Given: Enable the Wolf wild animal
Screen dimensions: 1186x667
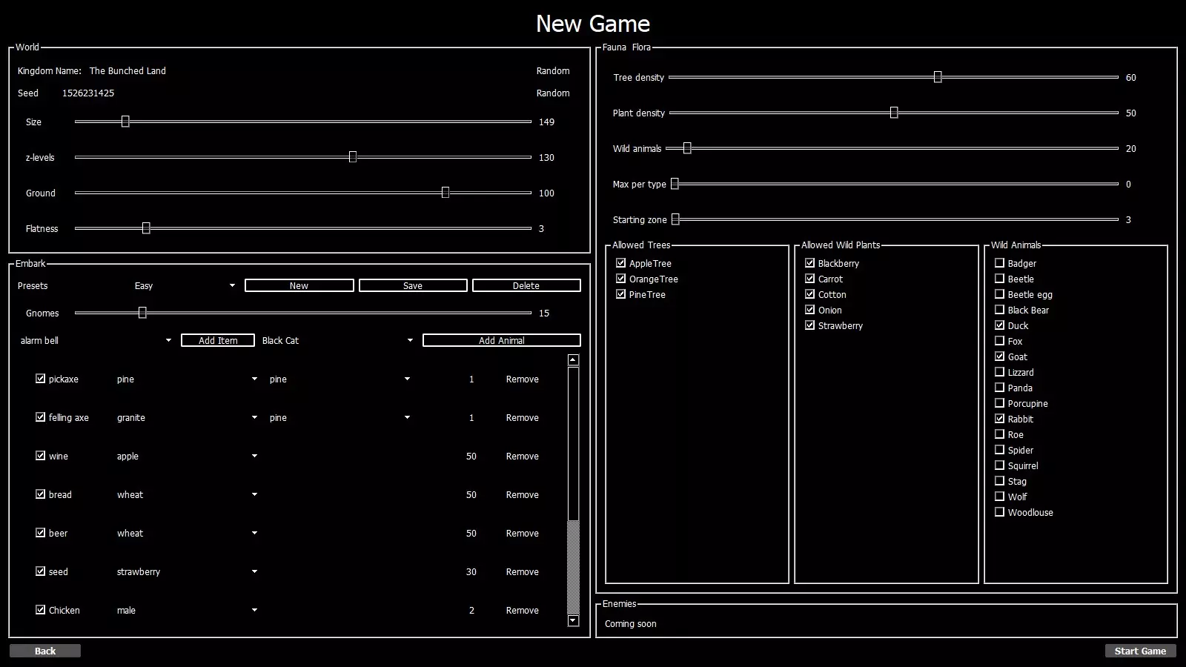Looking at the screenshot, I should [999, 497].
